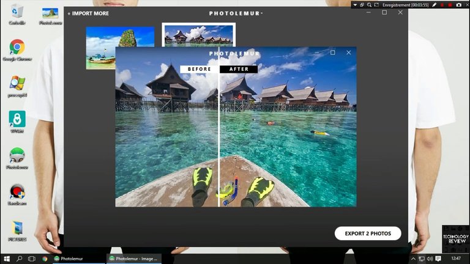Take a screenshot with camera icon
This screenshot has width=470, height=264.
(x=459, y=5)
